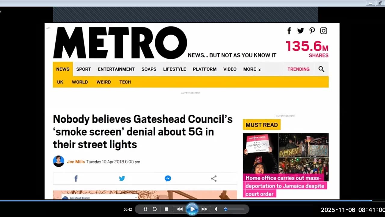385x217 pixels.
Task: Select the WEIRD subsection
Action: coord(103,82)
